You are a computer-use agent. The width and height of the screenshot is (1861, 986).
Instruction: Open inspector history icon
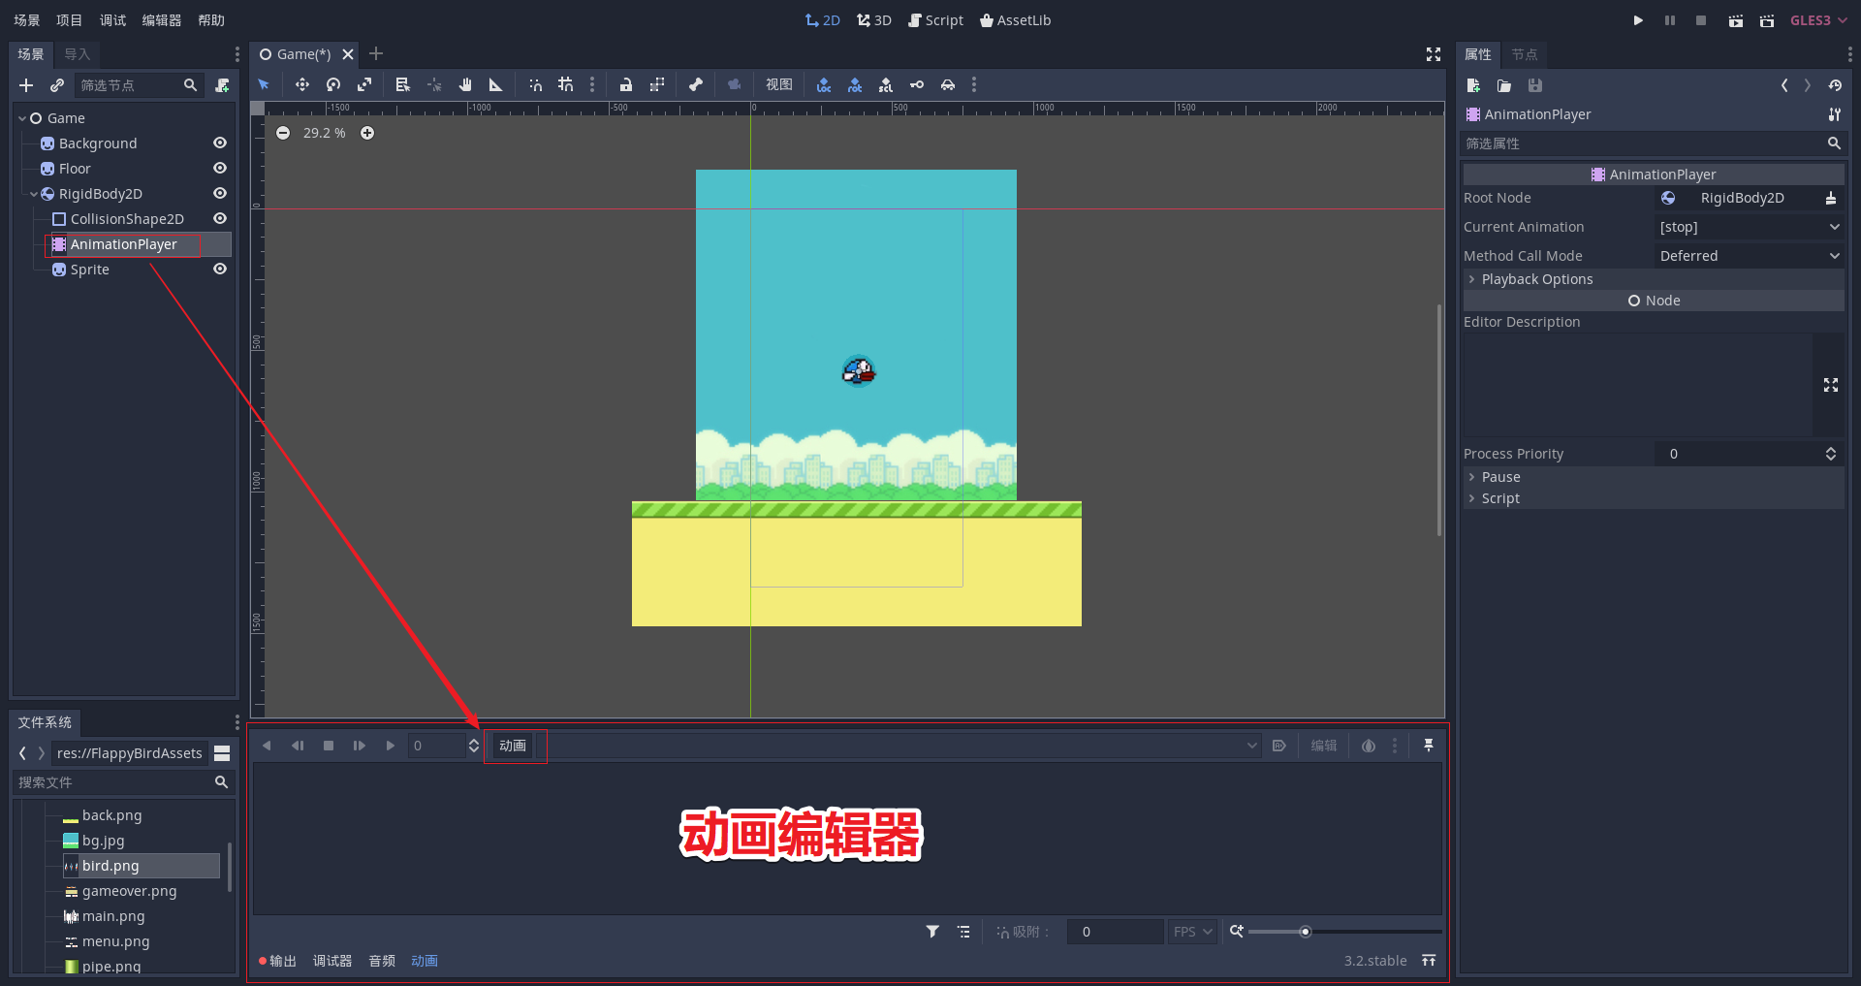pyautogui.click(x=1835, y=85)
